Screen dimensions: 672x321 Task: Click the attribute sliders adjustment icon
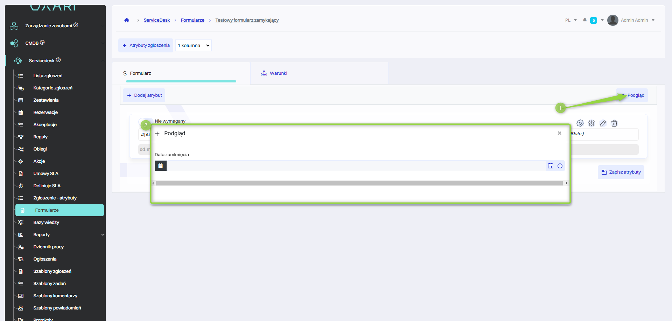(591, 123)
